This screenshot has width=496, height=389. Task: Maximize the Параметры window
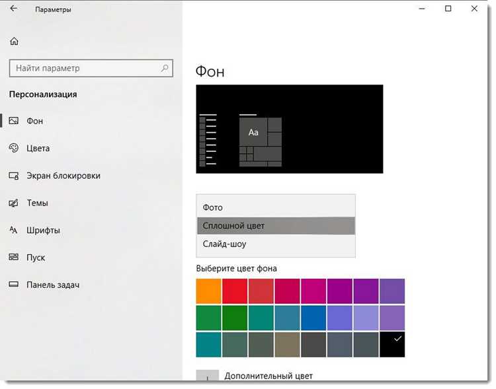[448, 9]
